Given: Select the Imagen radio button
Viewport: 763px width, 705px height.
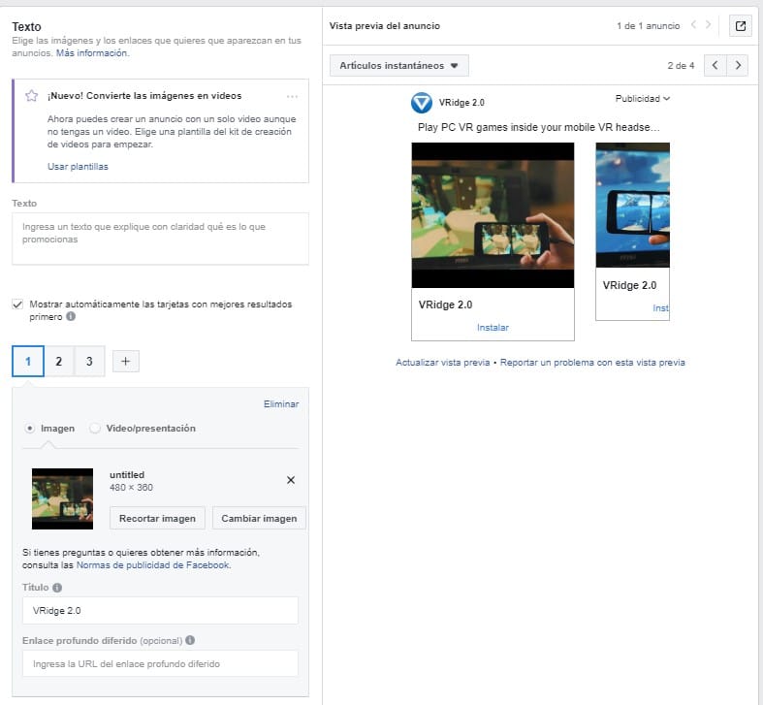Looking at the screenshot, I should click(x=30, y=428).
